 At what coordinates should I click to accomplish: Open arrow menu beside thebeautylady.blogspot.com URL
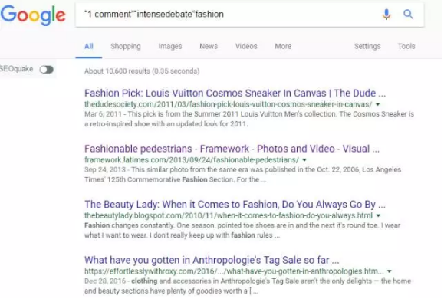378,215
